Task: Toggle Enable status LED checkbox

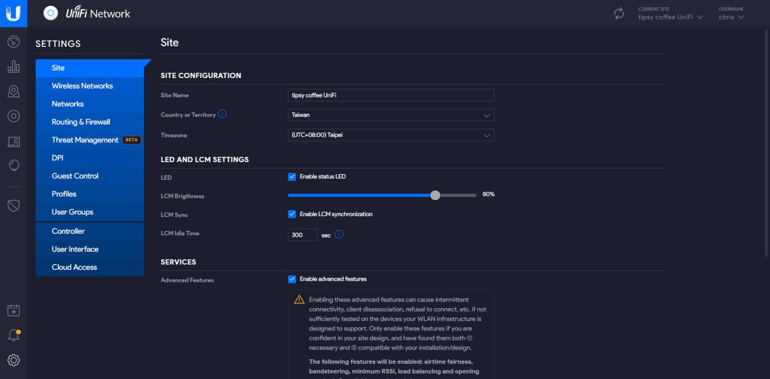Action: (292, 177)
